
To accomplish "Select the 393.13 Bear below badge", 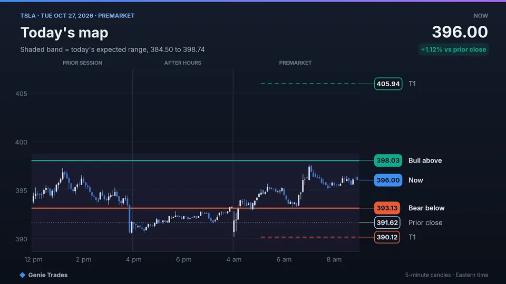I will tap(387, 208).
